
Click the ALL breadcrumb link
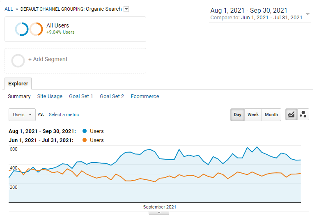pyautogui.click(x=9, y=9)
